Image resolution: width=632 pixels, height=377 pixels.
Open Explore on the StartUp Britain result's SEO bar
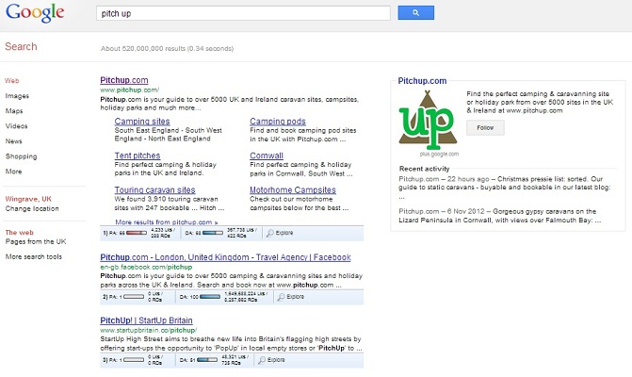point(271,360)
